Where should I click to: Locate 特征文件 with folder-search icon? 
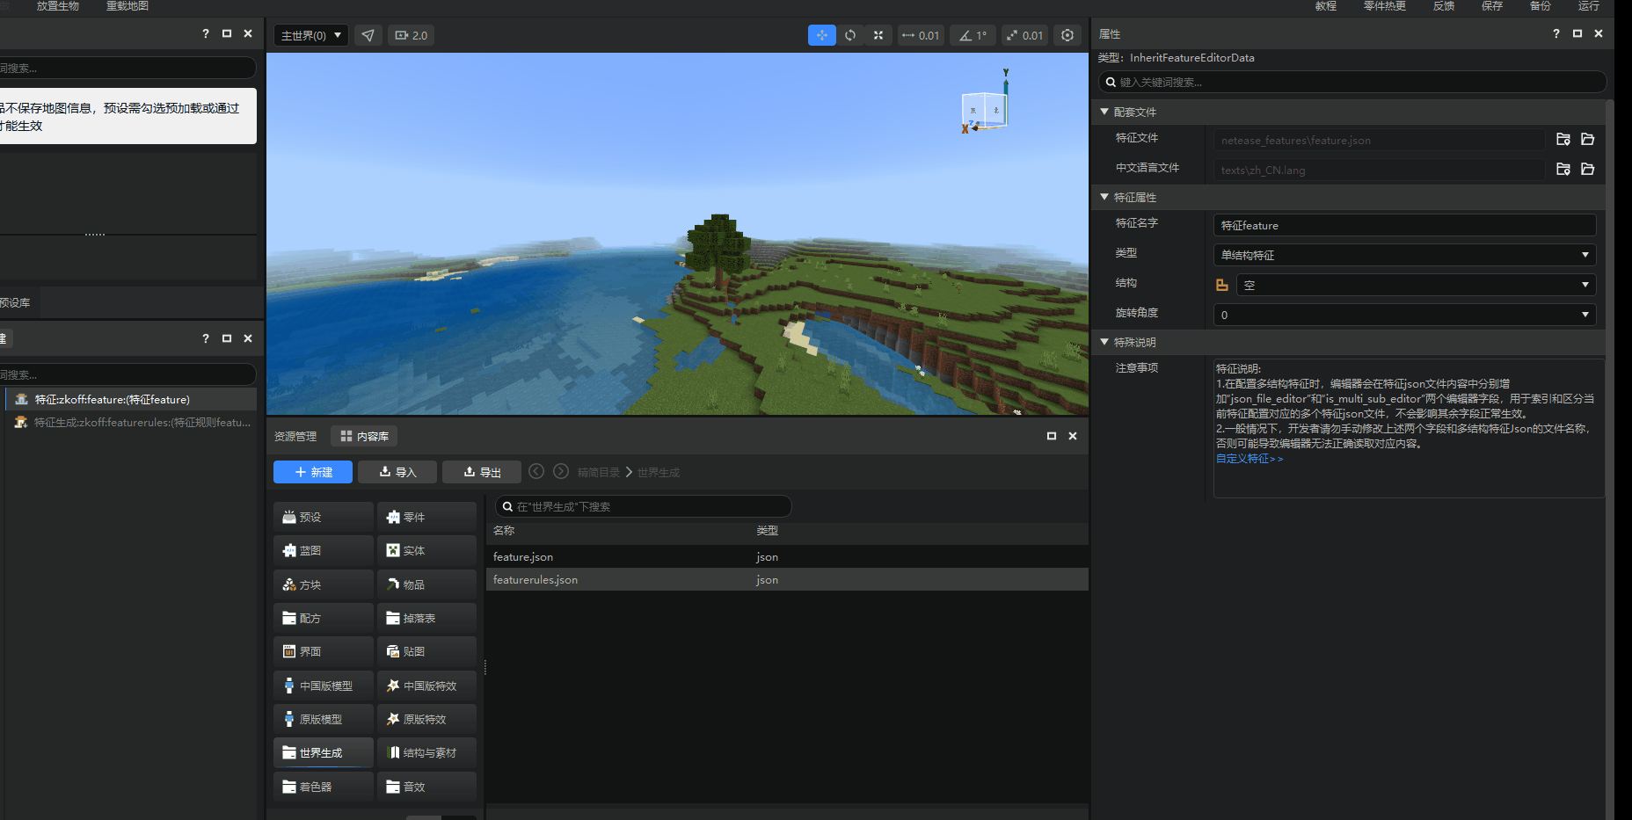[x=1563, y=139]
